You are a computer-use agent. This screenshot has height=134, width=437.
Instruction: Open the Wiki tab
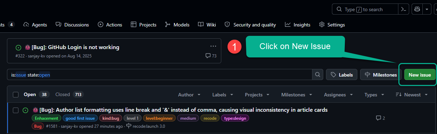[207, 25]
